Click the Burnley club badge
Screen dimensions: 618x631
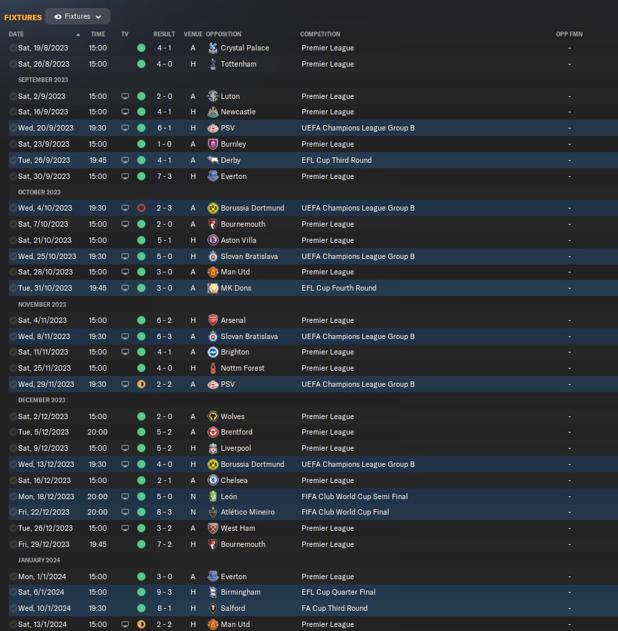(213, 144)
